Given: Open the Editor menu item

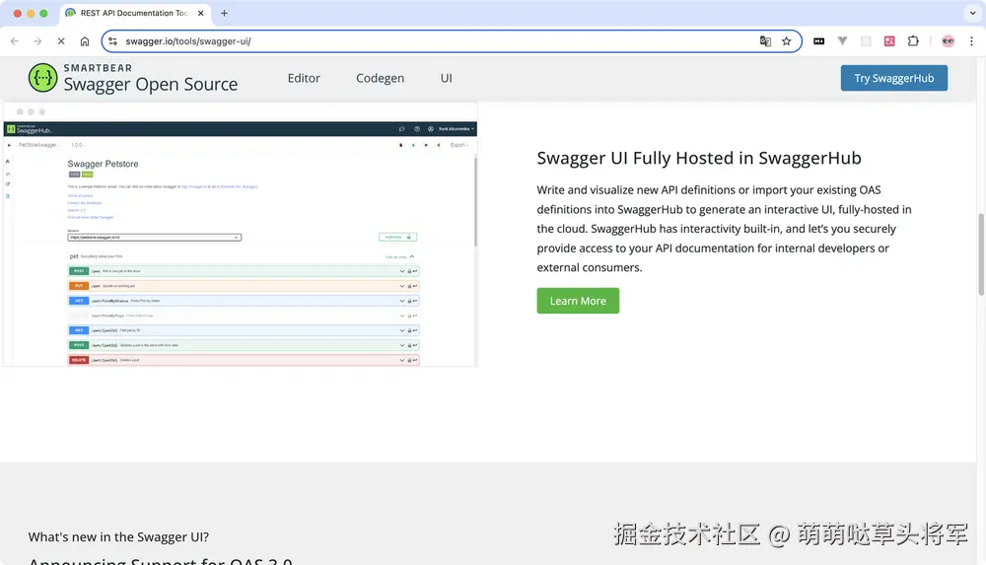Looking at the screenshot, I should click(x=304, y=78).
